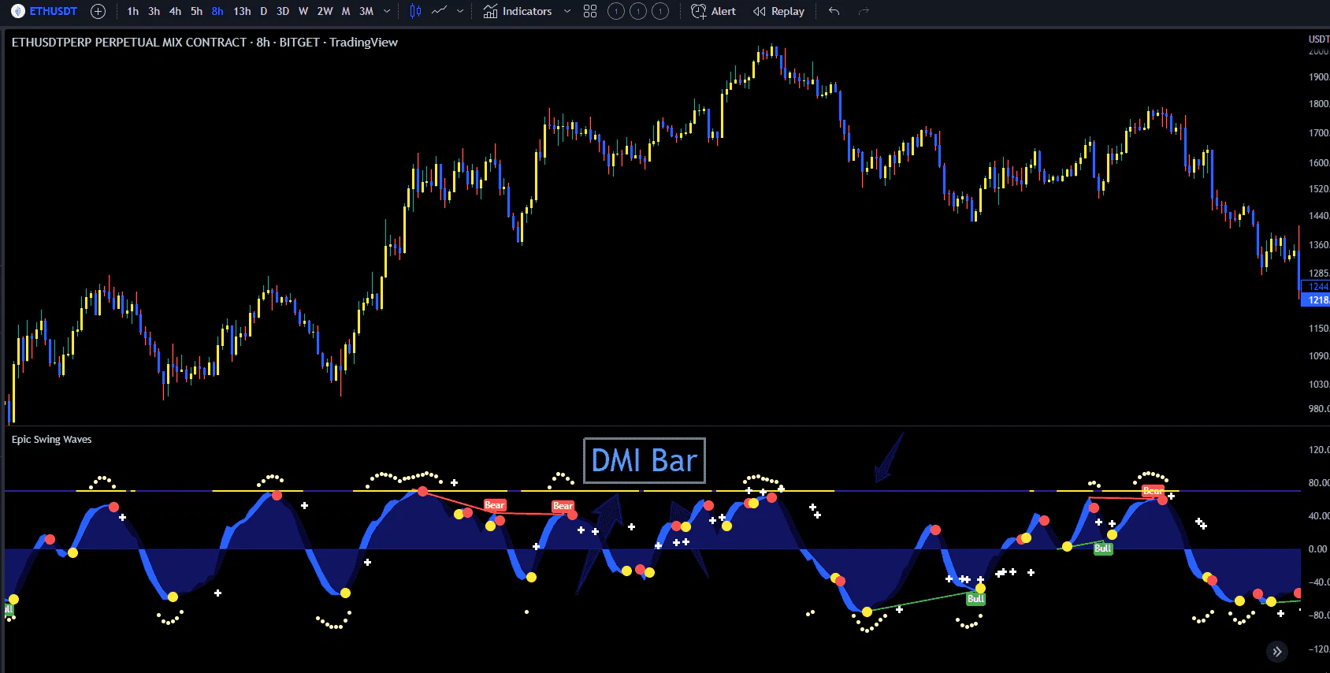Click the 1900 price level on axis

1318,77
